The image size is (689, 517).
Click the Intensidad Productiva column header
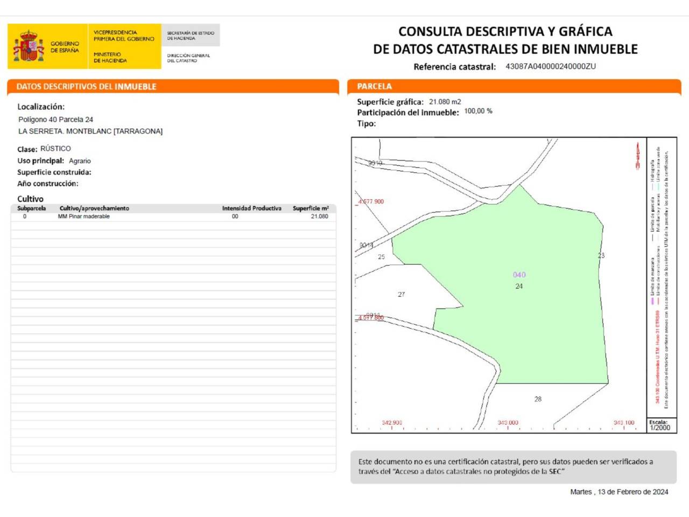251,208
